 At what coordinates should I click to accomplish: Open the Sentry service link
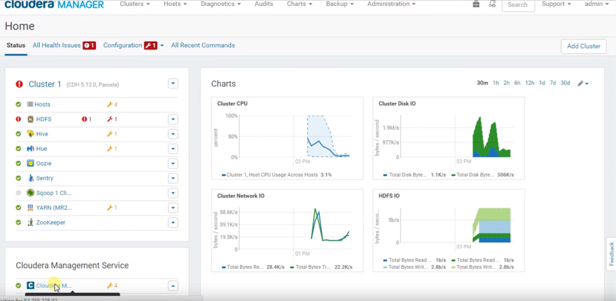45,178
